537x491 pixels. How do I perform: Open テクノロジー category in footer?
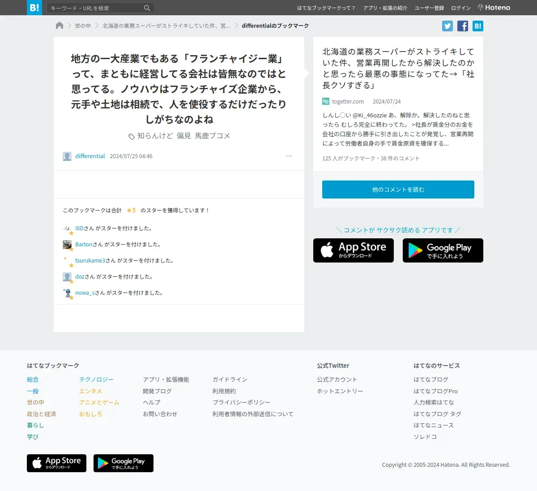96,379
